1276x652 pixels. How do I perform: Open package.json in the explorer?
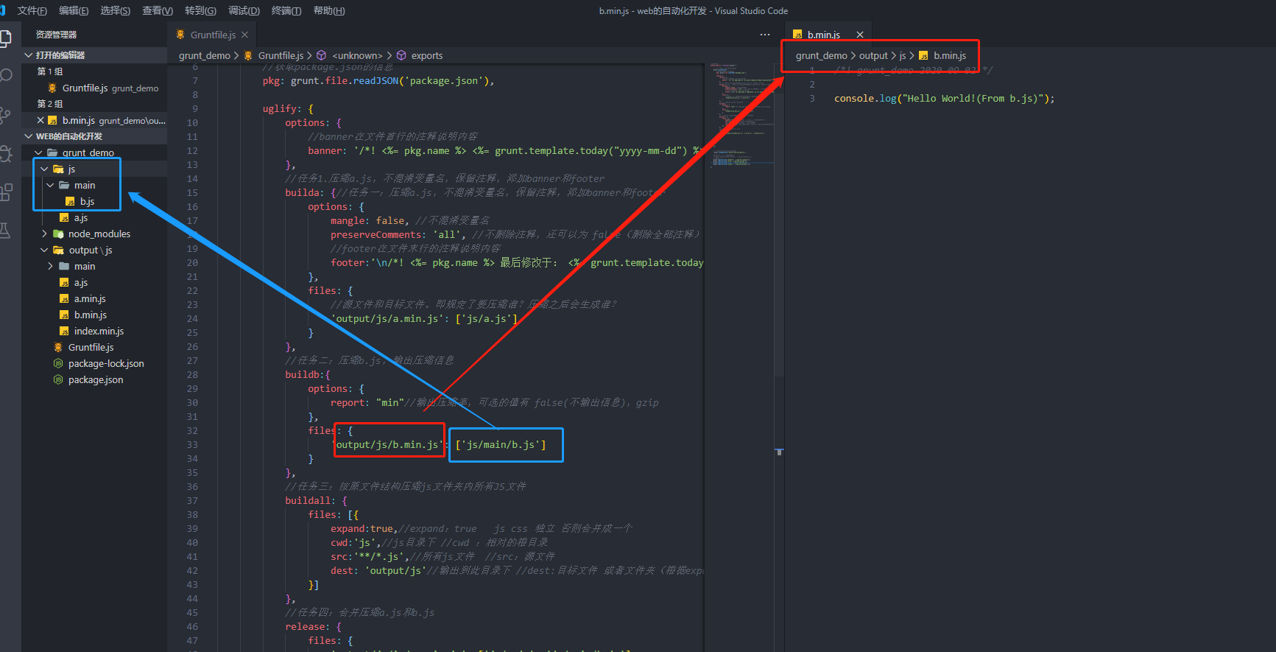click(96, 379)
